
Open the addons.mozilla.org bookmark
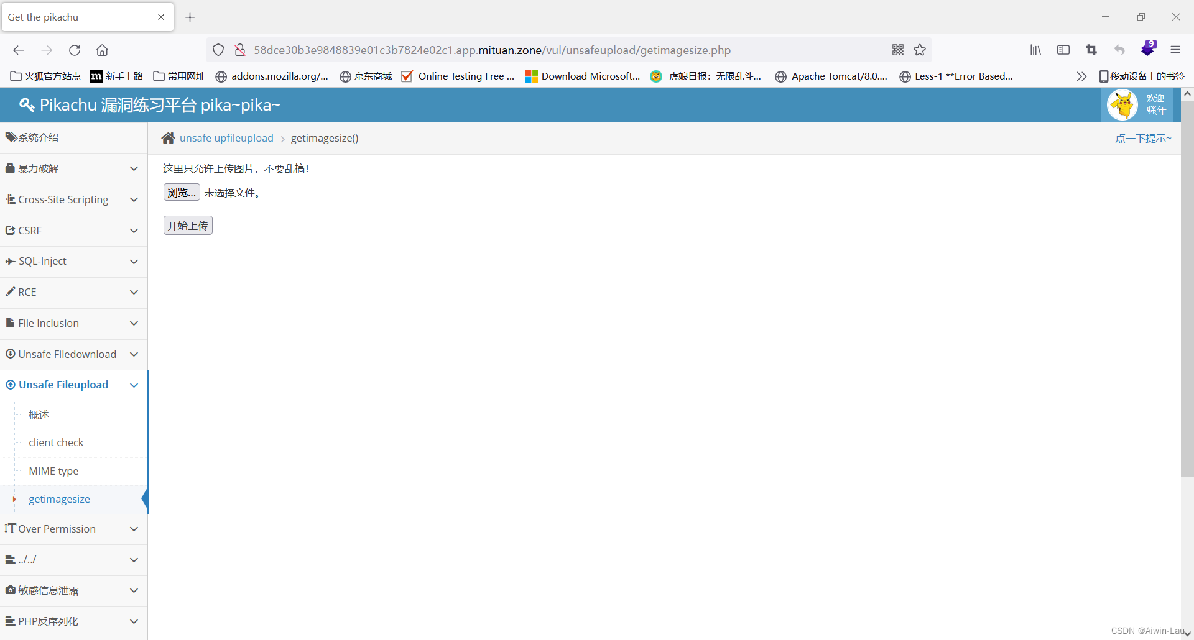pyautogui.click(x=272, y=76)
